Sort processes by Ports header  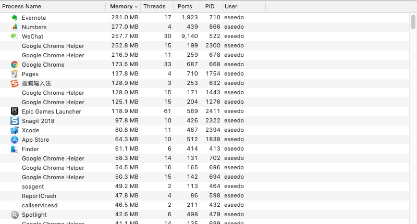point(185,7)
